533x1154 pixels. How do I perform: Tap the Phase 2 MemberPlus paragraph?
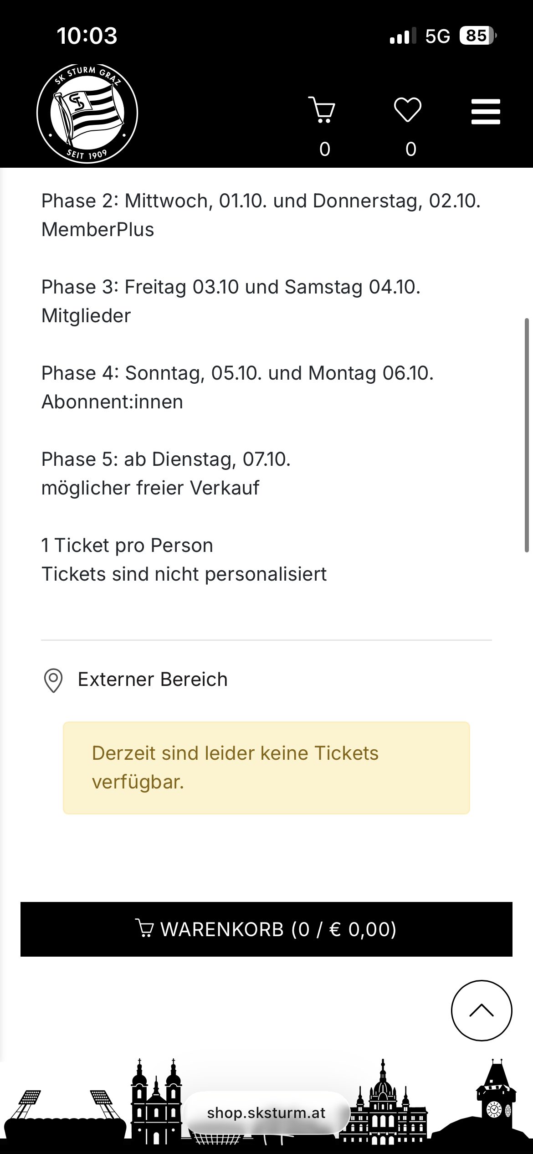(x=261, y=215)
